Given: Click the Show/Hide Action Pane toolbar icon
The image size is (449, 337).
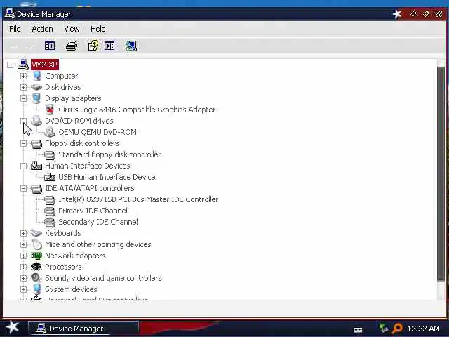Looking at the screenshot, I should click(x=109, y=46).
